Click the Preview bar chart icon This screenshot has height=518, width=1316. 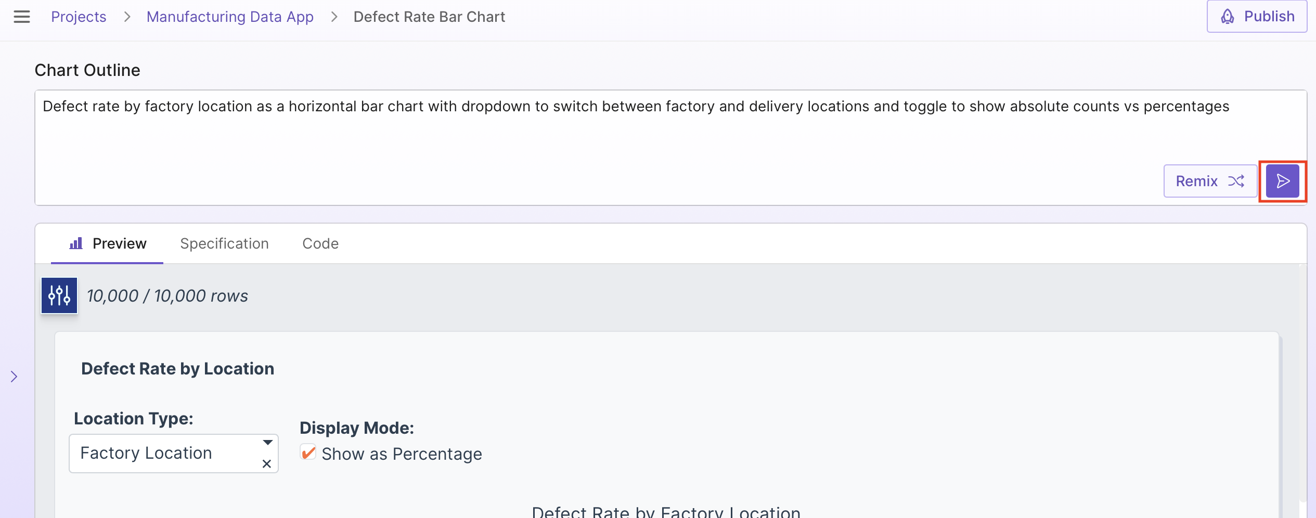click(76, 243)
